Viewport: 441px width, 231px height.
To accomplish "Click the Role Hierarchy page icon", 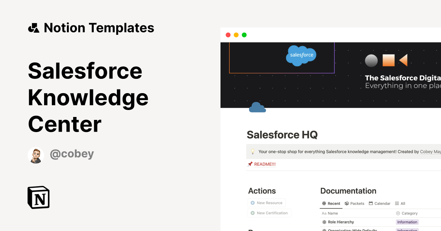I will click(x=325, y=222).
